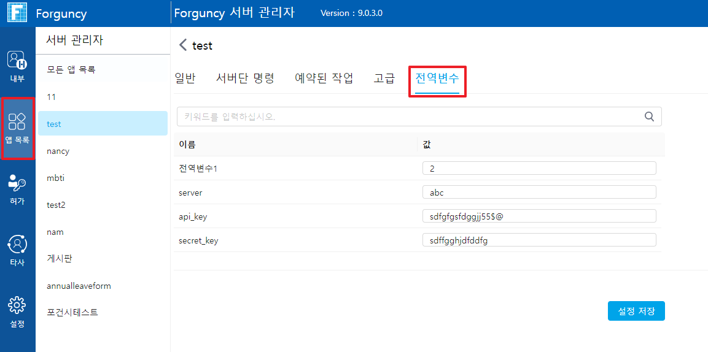
Task: Click the Version : 9.0.3.0 text
Action: click(x=351, y=13)
